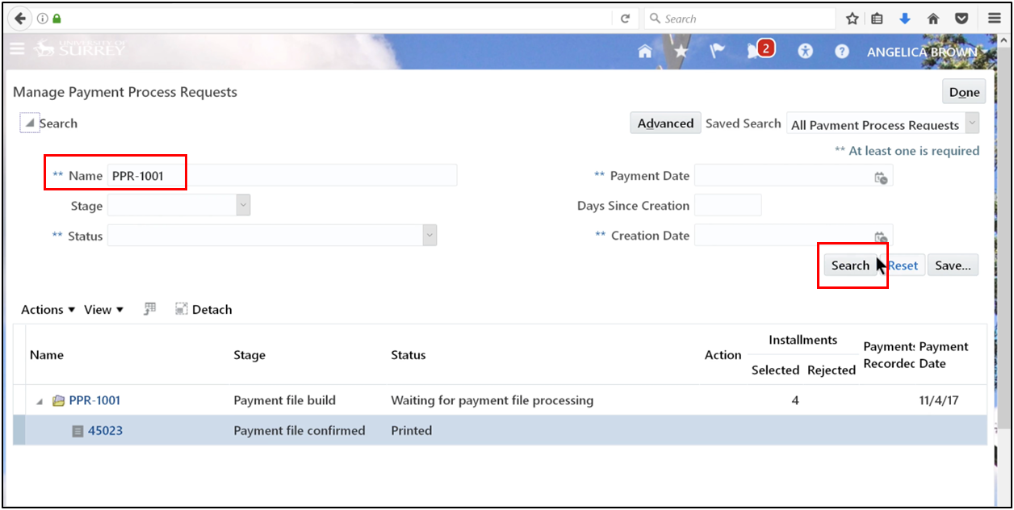Detach the results table

[x=203, y=309]
